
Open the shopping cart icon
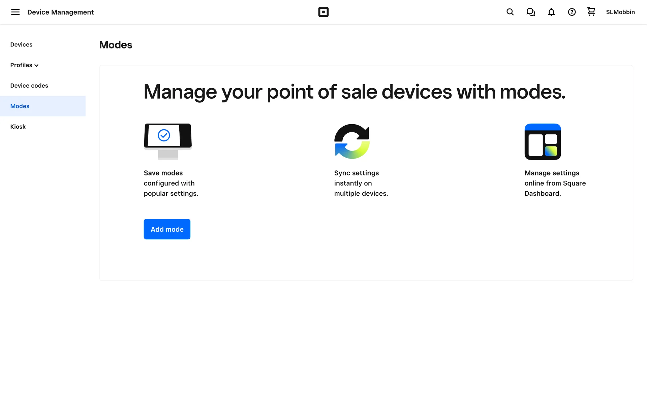point(591,12)
